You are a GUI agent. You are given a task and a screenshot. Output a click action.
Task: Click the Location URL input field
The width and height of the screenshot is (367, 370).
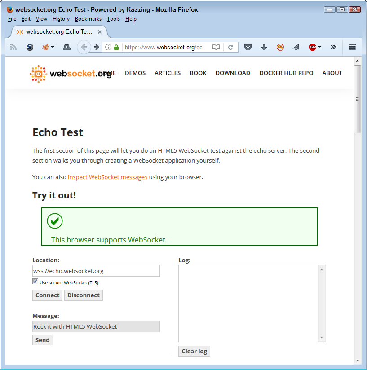96,271
